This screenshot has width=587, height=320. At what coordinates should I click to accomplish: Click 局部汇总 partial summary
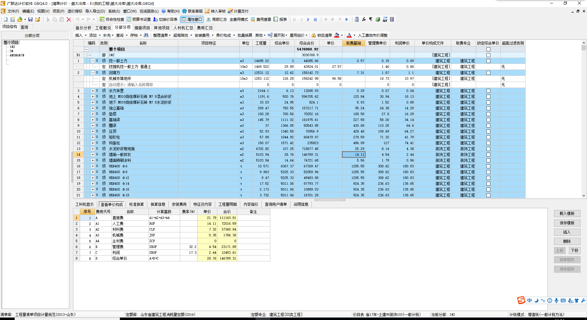(216, 19)
